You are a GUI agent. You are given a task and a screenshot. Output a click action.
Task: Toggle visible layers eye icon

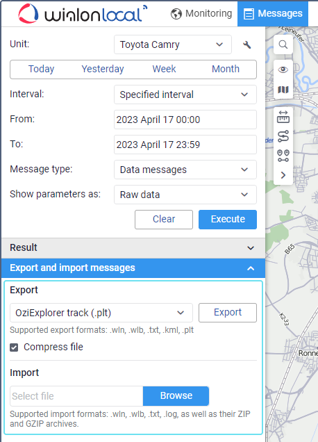click(283, 69)
